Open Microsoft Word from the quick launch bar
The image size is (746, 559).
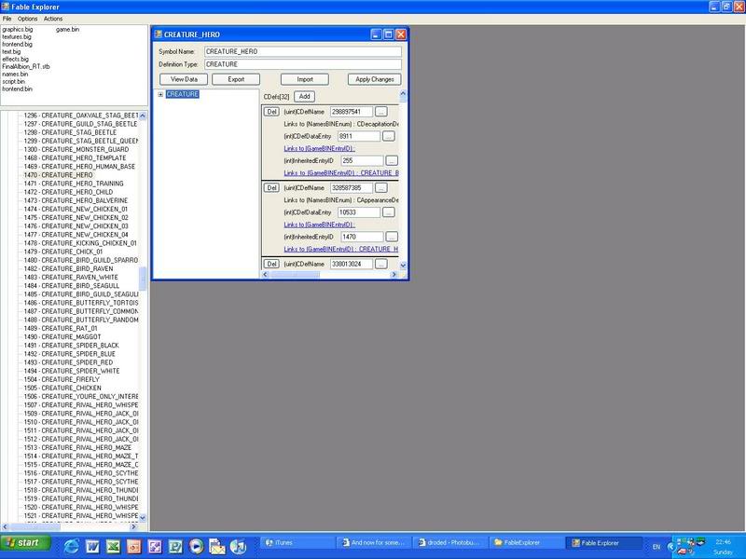(x=91, y=545)
